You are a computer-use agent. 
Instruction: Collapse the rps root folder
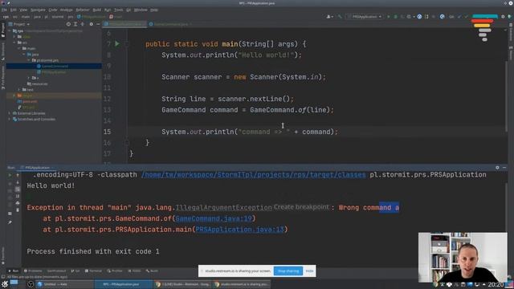[10, 31]
